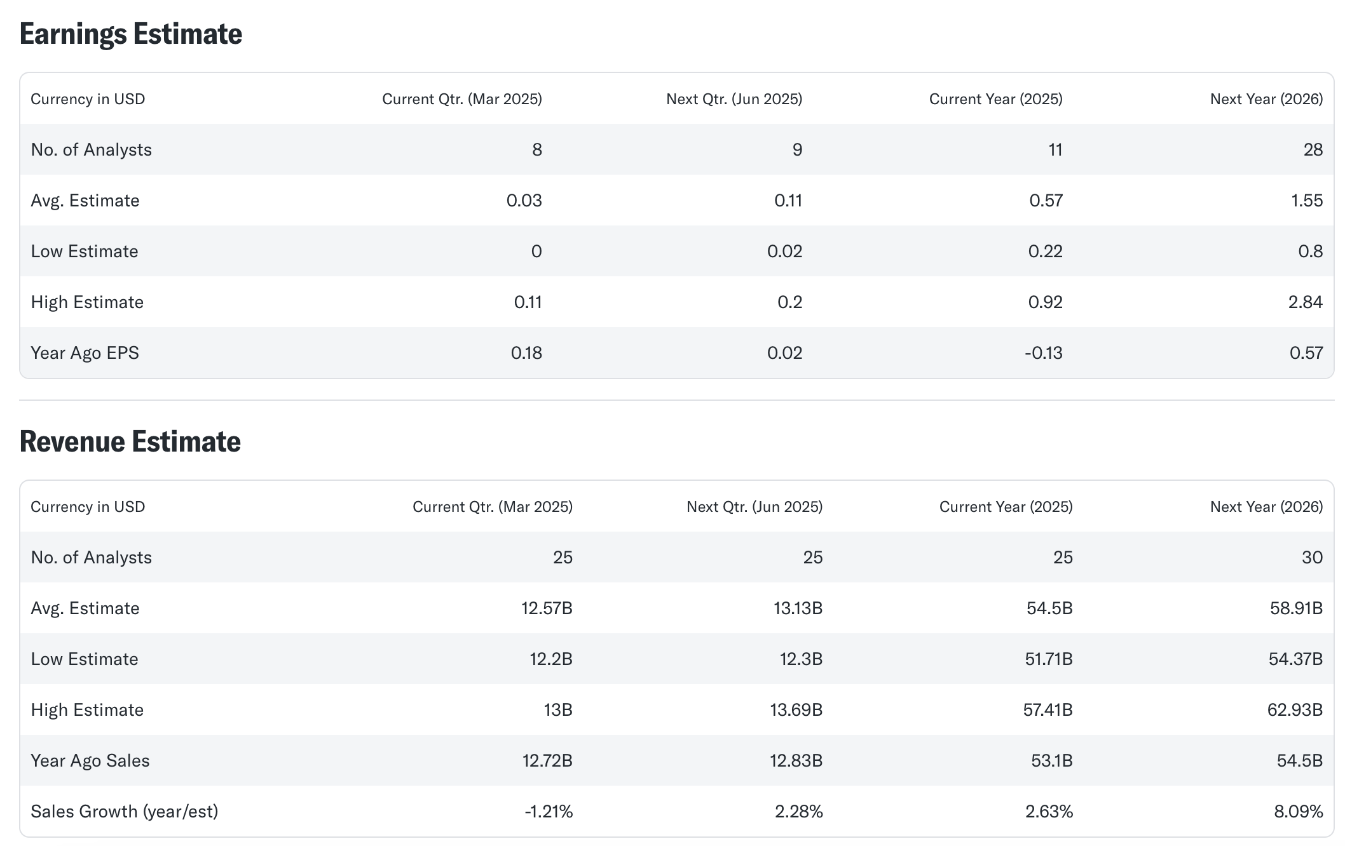The image size is (1345, 846).
Task: Select the Year Ago EPS row label
Action: pyautogui.click(x=85, y=353)
